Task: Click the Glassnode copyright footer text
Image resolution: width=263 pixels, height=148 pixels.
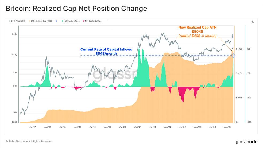Action: pos(29,141)
